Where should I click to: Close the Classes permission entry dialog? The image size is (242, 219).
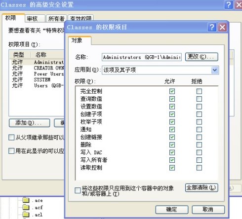pyautogui.click(x=222, y=27)
